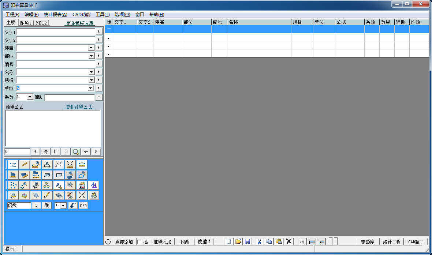This screenshot has height=255, width=432.
Task: Select the layers with red X icon
Action: pyautogui.click(x=24, y=195)
